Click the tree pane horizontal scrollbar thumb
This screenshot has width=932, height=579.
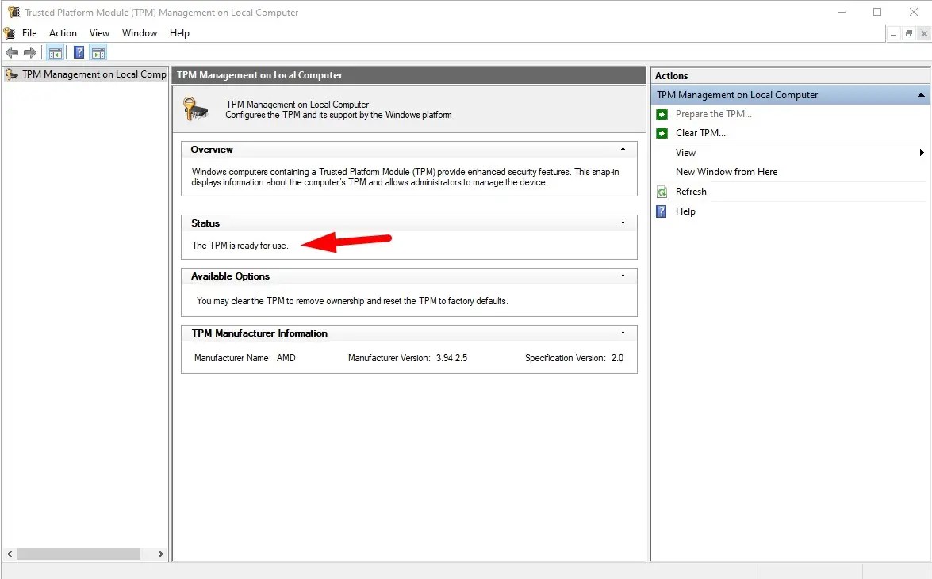(78, 554)
